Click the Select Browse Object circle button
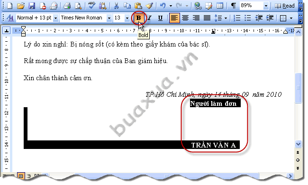308x185 pixels. [298, 160]
